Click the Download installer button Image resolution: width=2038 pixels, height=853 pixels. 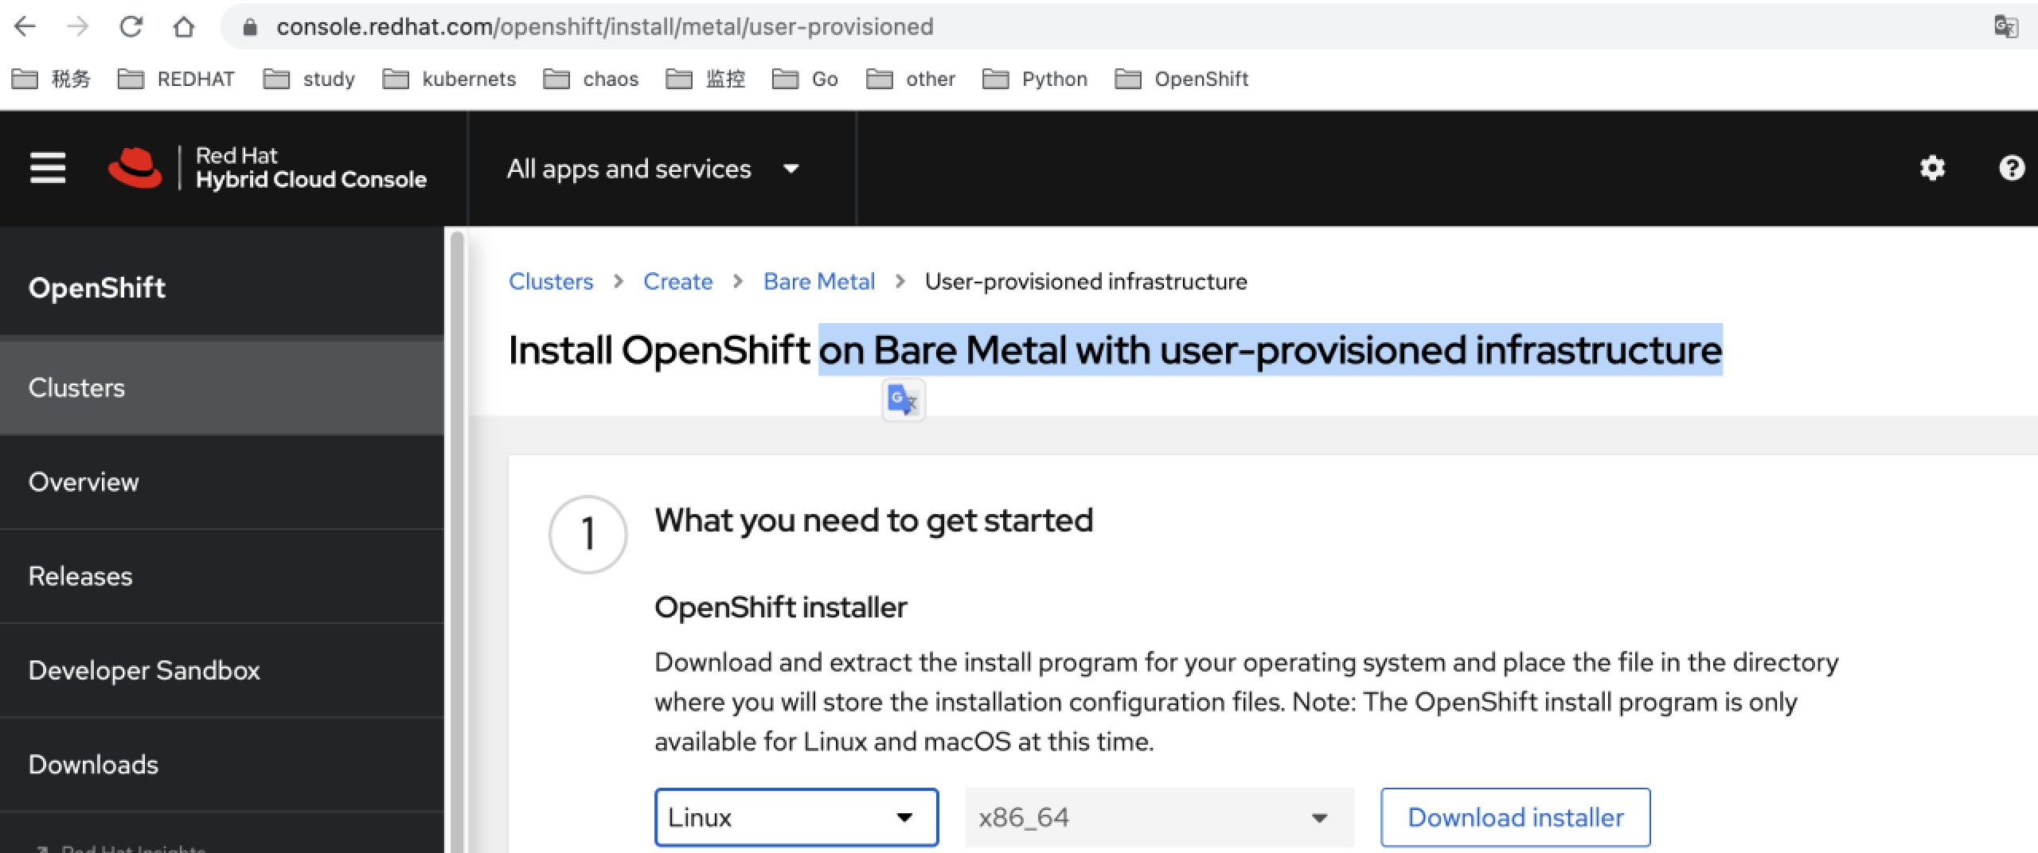click(1515, 816)
